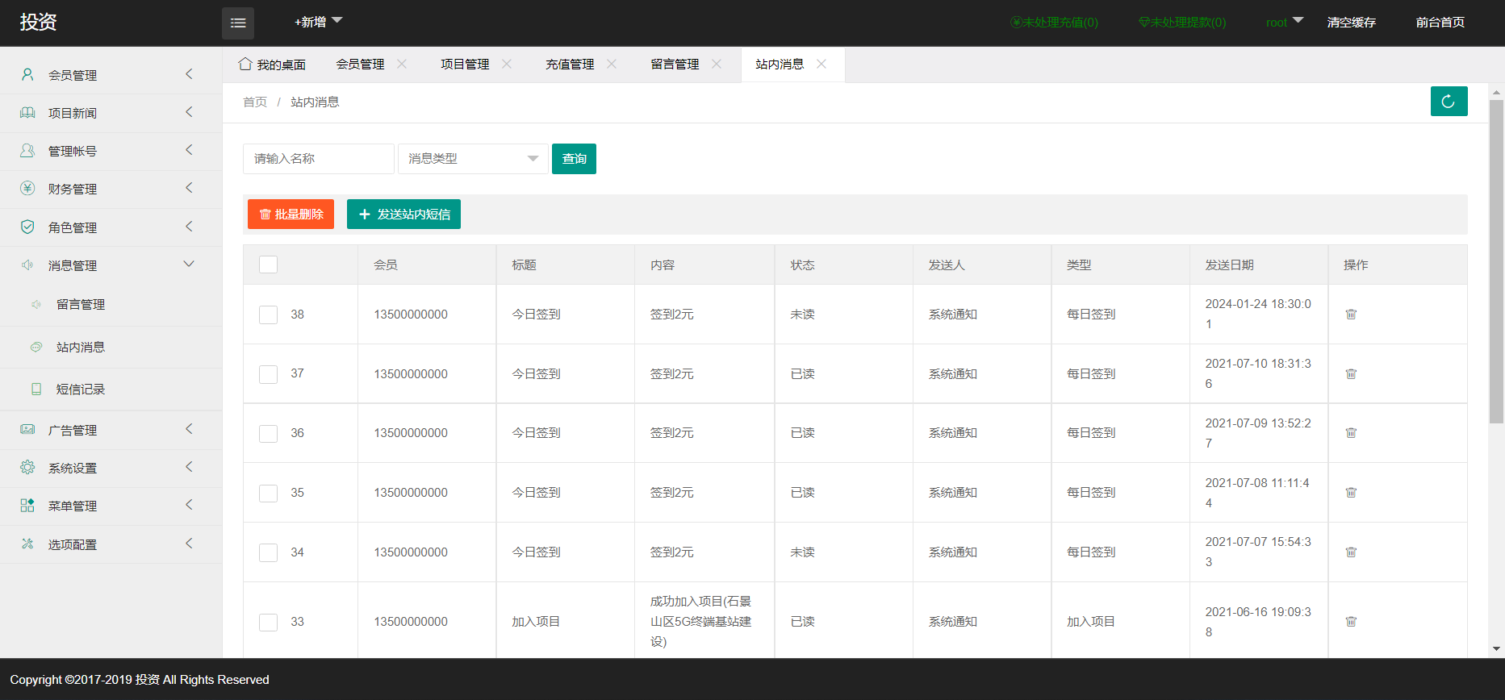This screenshot has height=700, width=1505.
Task: Click the 管理帐号 person icon in sidebar
Action: (27, 151)
